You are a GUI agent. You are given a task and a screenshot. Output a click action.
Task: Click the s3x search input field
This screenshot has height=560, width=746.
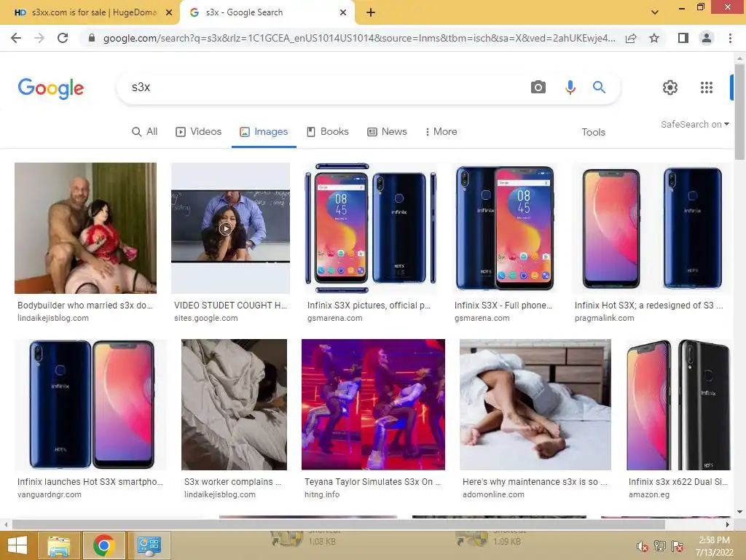[x=323, y=87]
